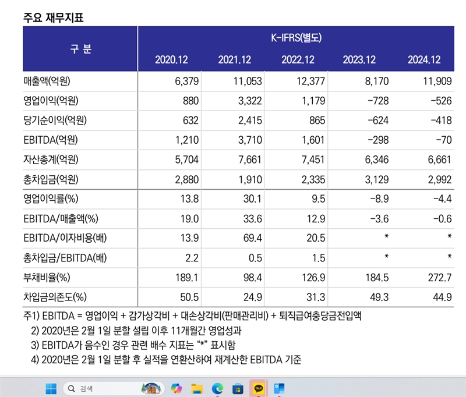The height and width of the screenshot is (397, 466).
Task: Open Outlook from the taskbar
Action: click(x=277, y=388)
